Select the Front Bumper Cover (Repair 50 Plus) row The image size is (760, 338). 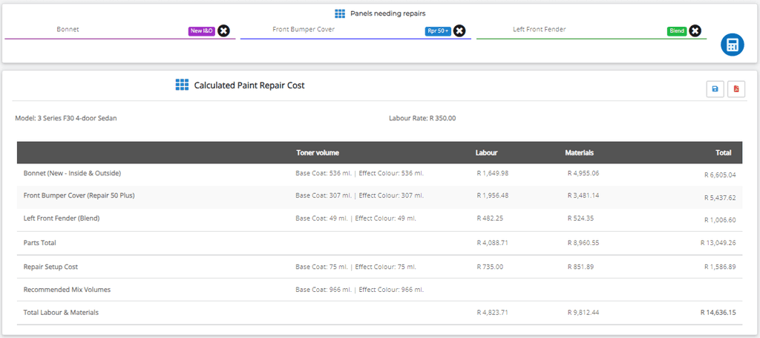79,196
